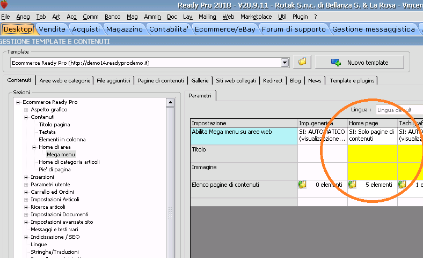
Task: Click the yellow folder icon beside template dropdown
Action: click(x=302, y=62)
